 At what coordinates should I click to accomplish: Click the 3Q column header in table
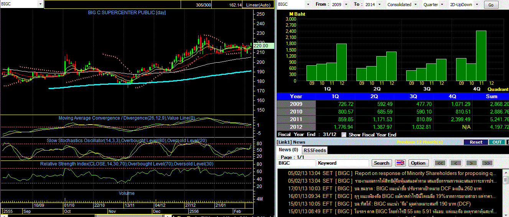pos(413,96)
